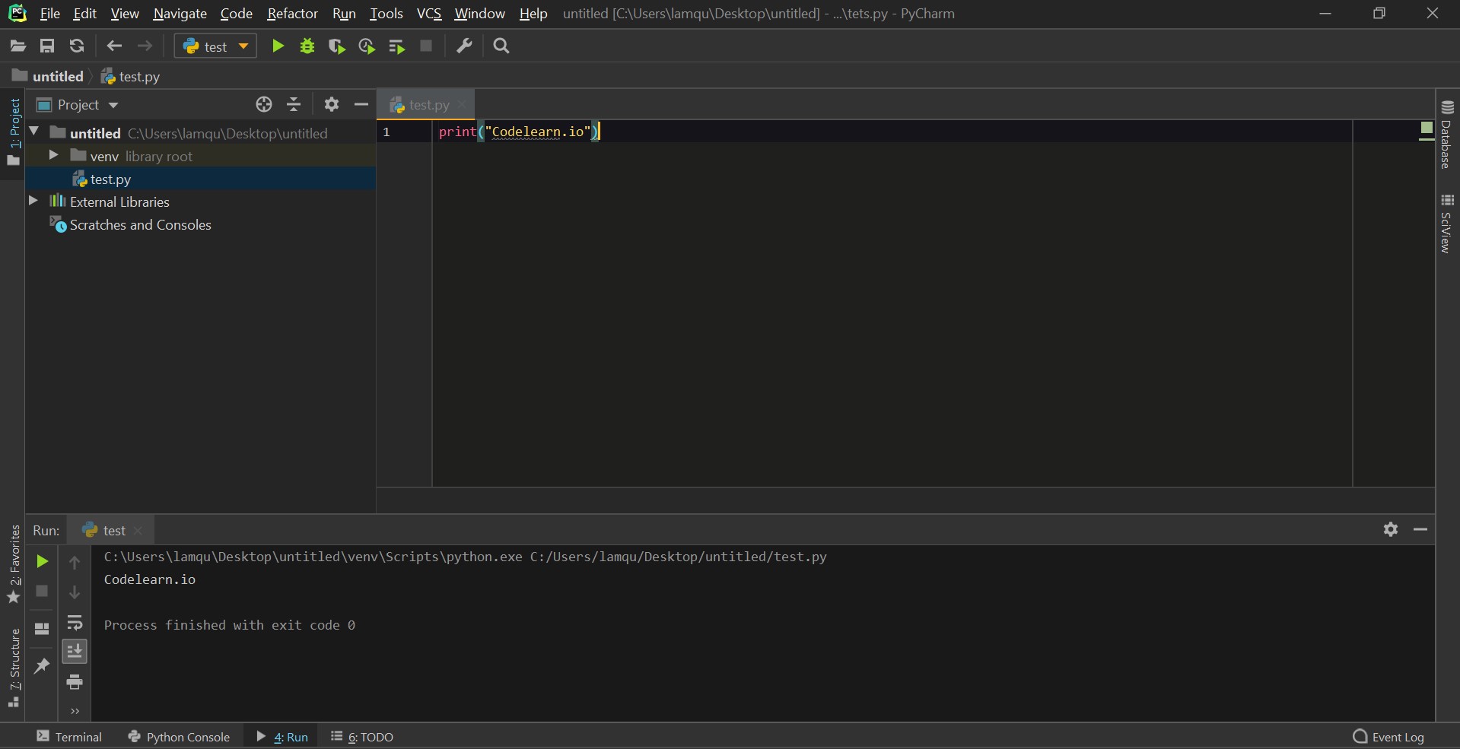Viewport: 1460px width, 749px height.
Task: Select test.py in the project tree
Action: coord(110,179)
